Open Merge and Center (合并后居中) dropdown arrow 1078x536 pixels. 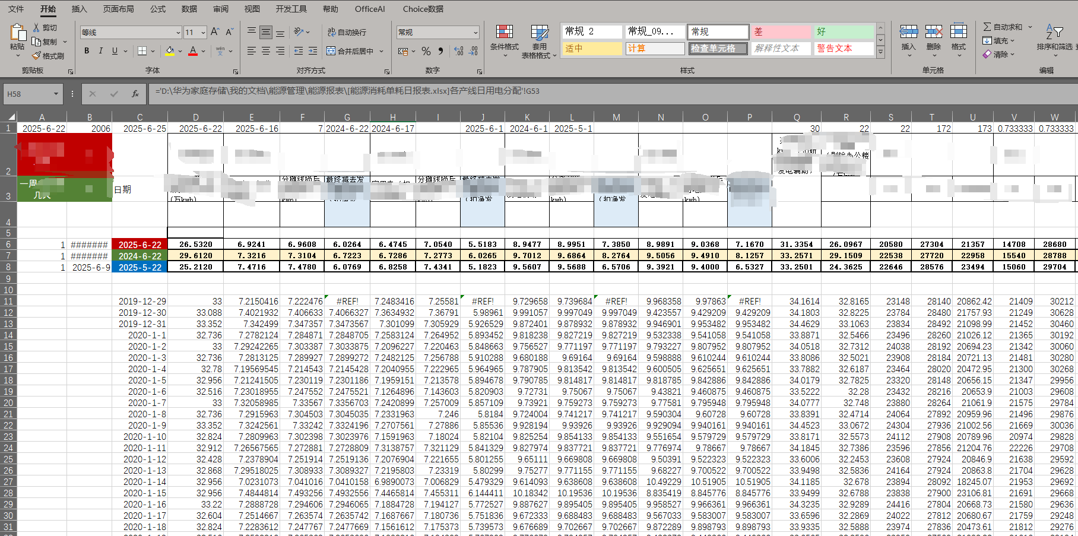pyautogui.click(x=381, y=51)
